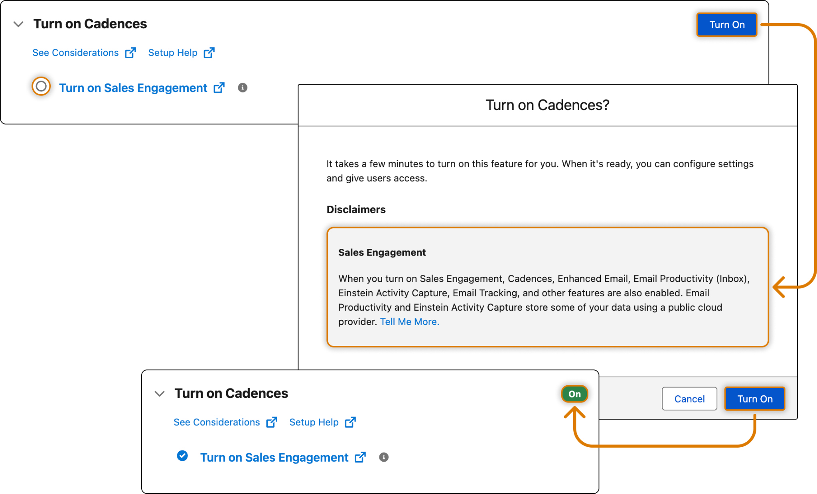
Task: Click the "Turn on Cadences?" dialog title
Action: [547, 105]
